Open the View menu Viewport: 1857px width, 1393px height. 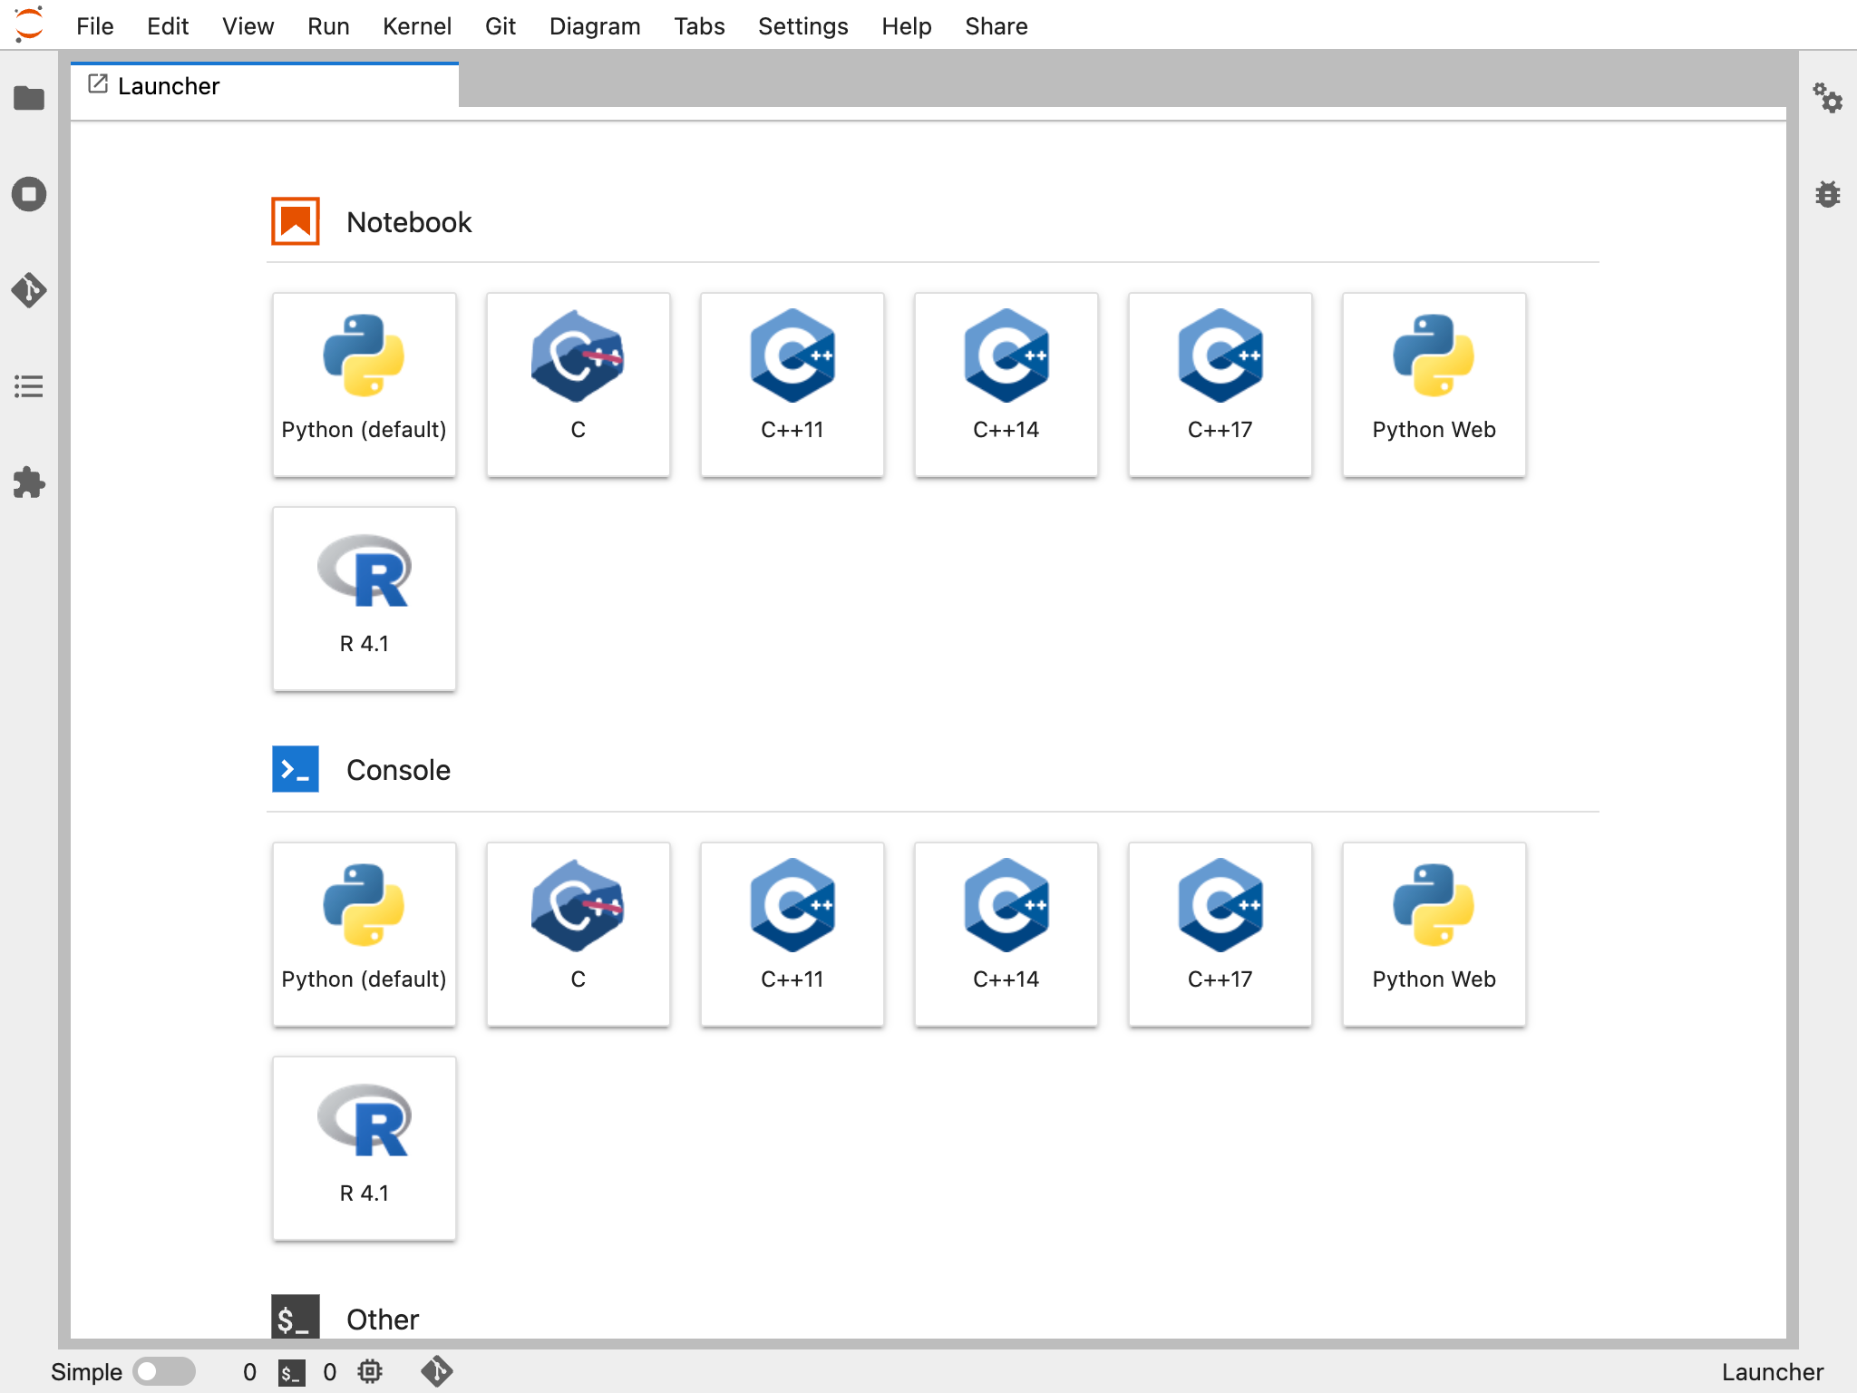248,26
